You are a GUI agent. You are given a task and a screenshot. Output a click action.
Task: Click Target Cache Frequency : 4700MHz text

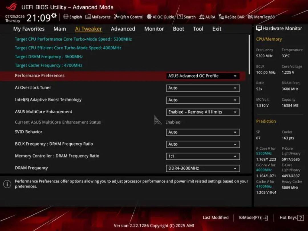[48, 65]
